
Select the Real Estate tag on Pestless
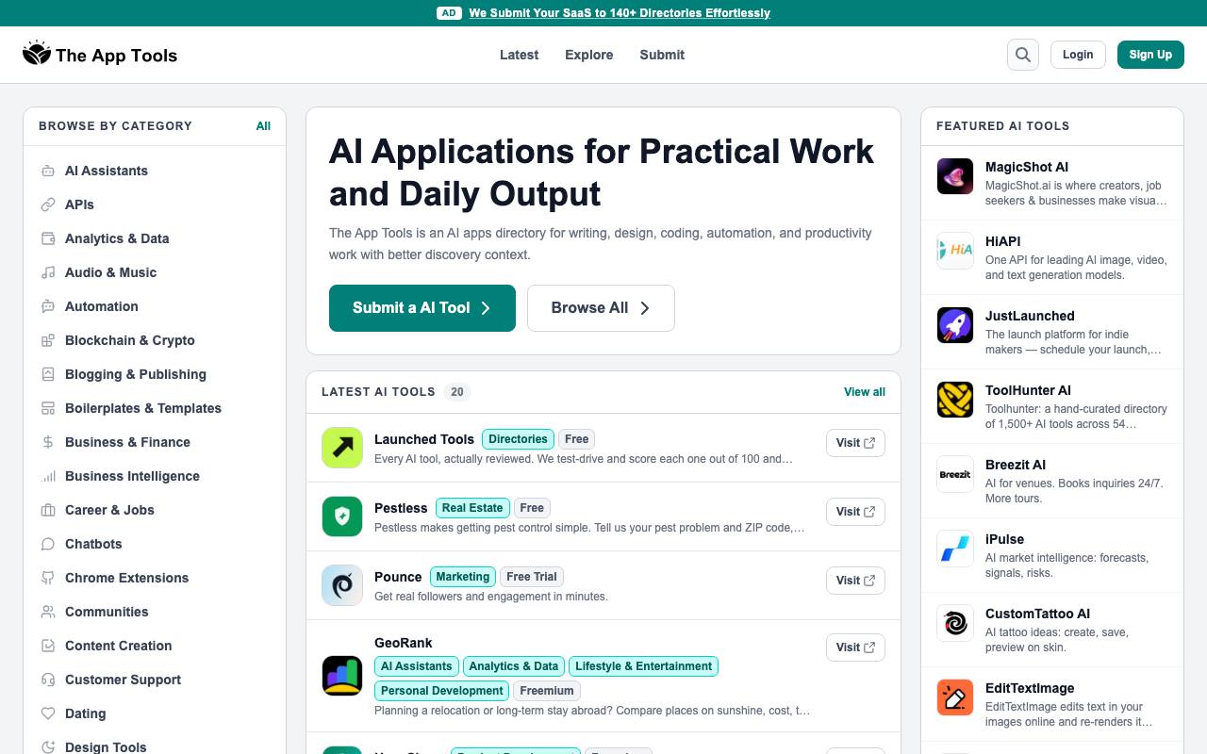coord(472,508)
